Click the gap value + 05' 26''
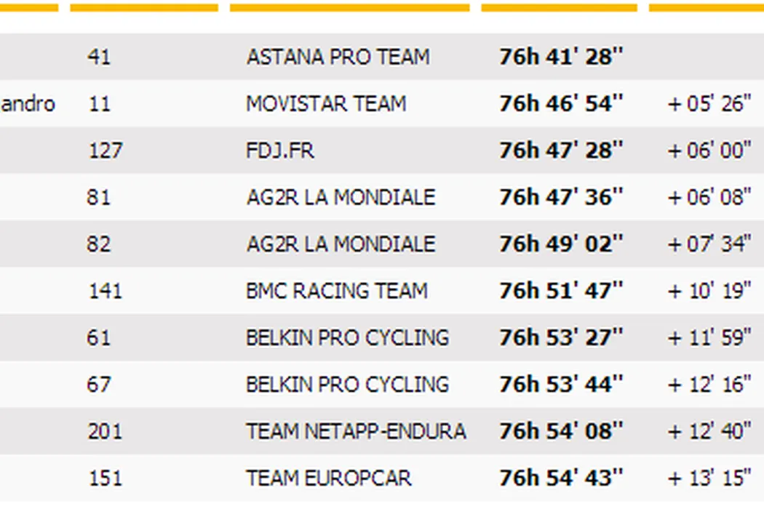764x509 pixels. pyautogui.click(x=709, y=104)
